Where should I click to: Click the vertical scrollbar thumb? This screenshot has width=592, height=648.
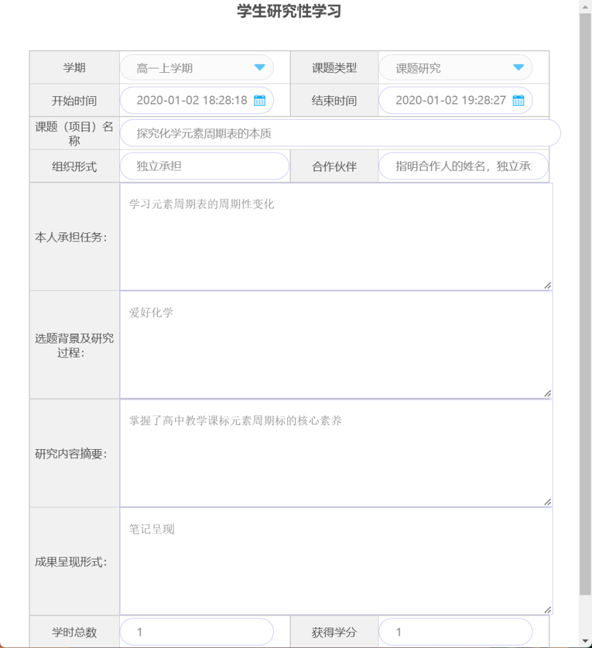coord(586,304)
